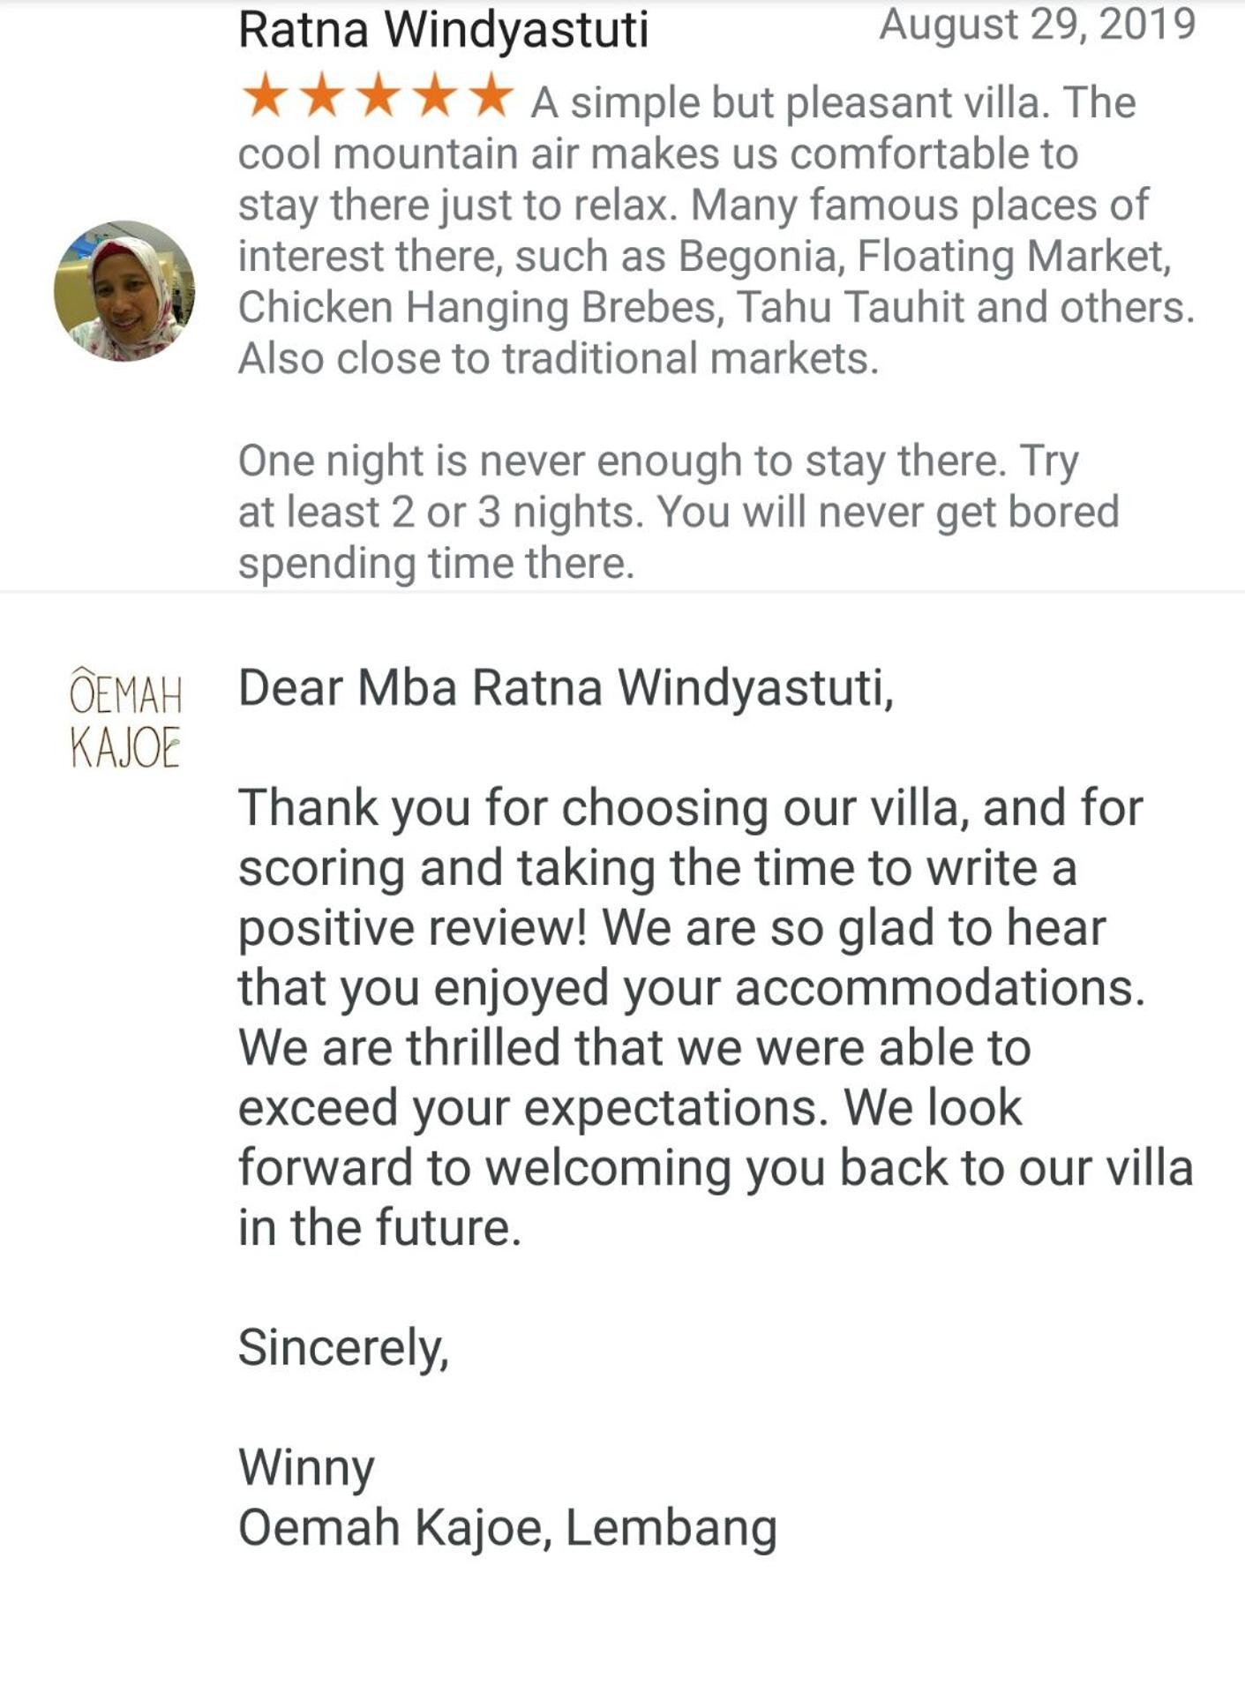
Task: Click the 'Sincerely,' closing line
Action: point(343,1348)
